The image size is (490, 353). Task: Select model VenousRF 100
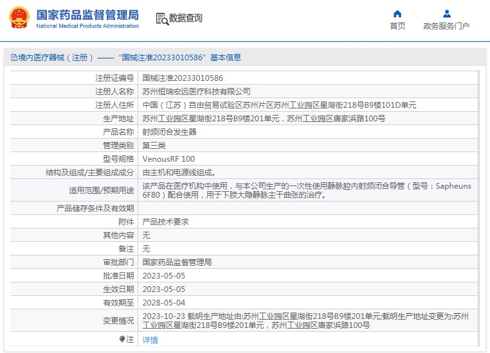tap(168, 159)
